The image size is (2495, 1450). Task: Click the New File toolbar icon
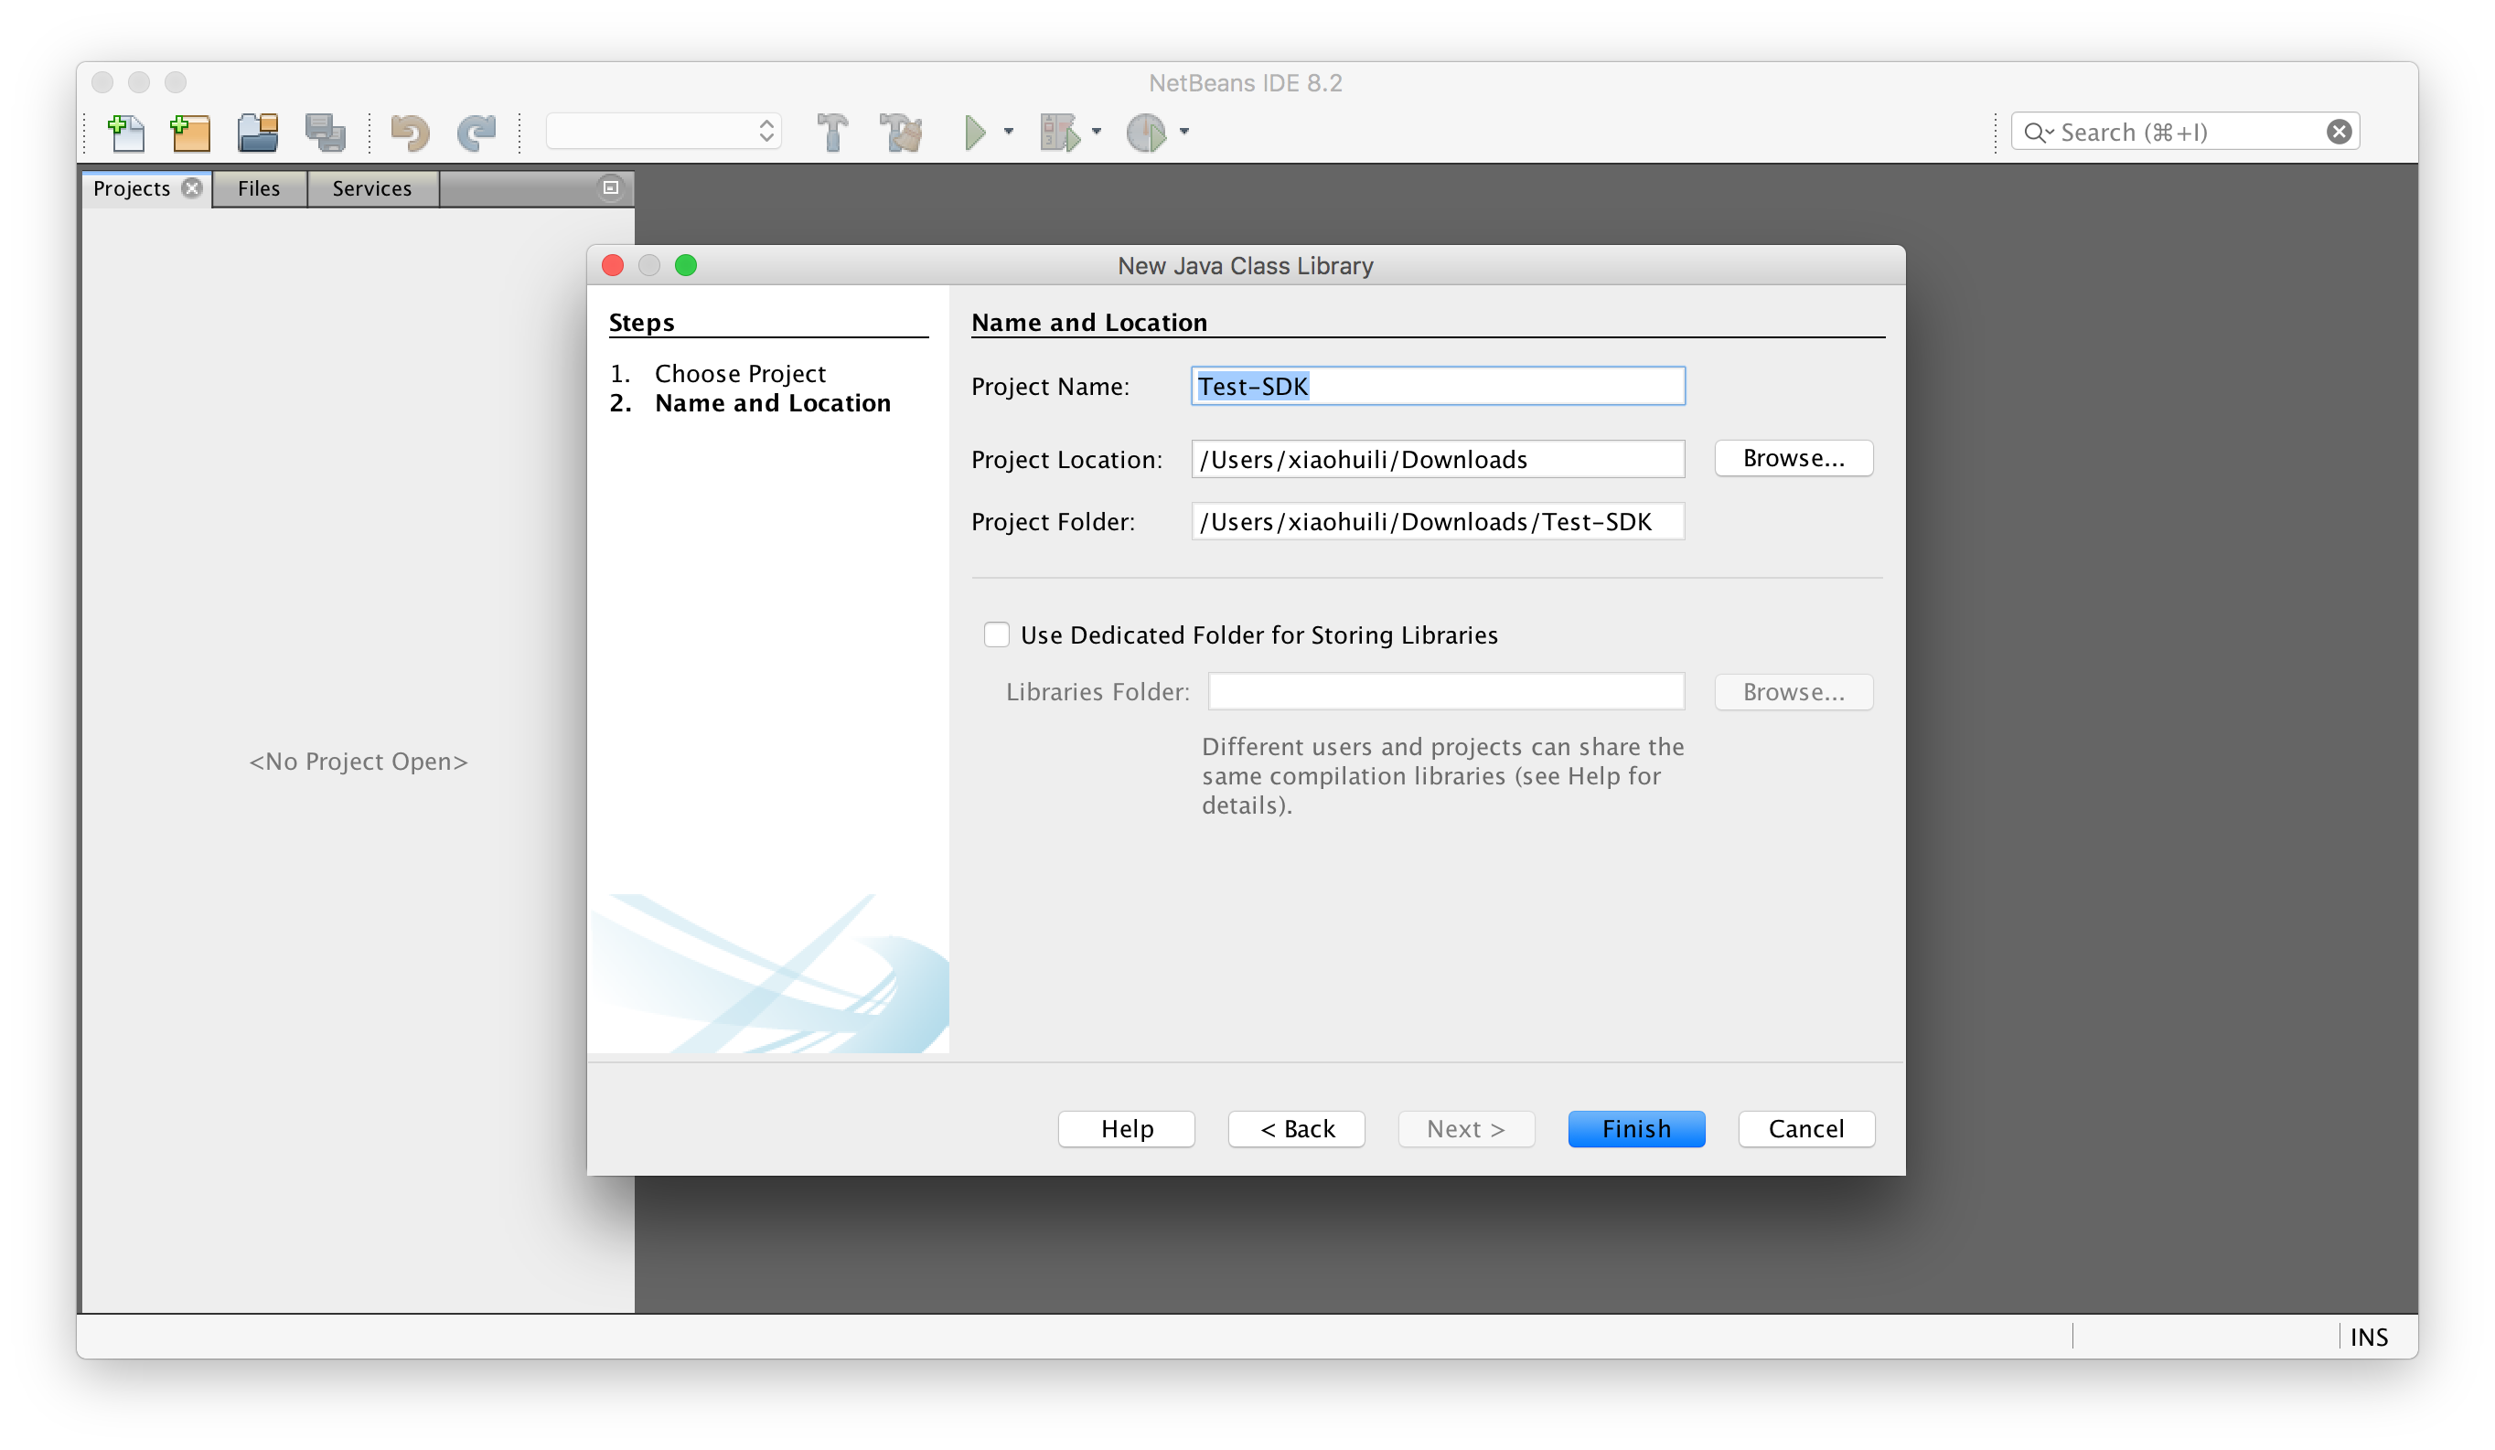125,132
